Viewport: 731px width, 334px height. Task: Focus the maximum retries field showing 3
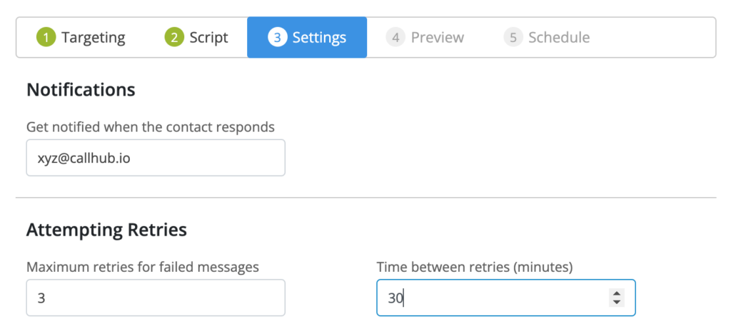click(x=156, y=298)
